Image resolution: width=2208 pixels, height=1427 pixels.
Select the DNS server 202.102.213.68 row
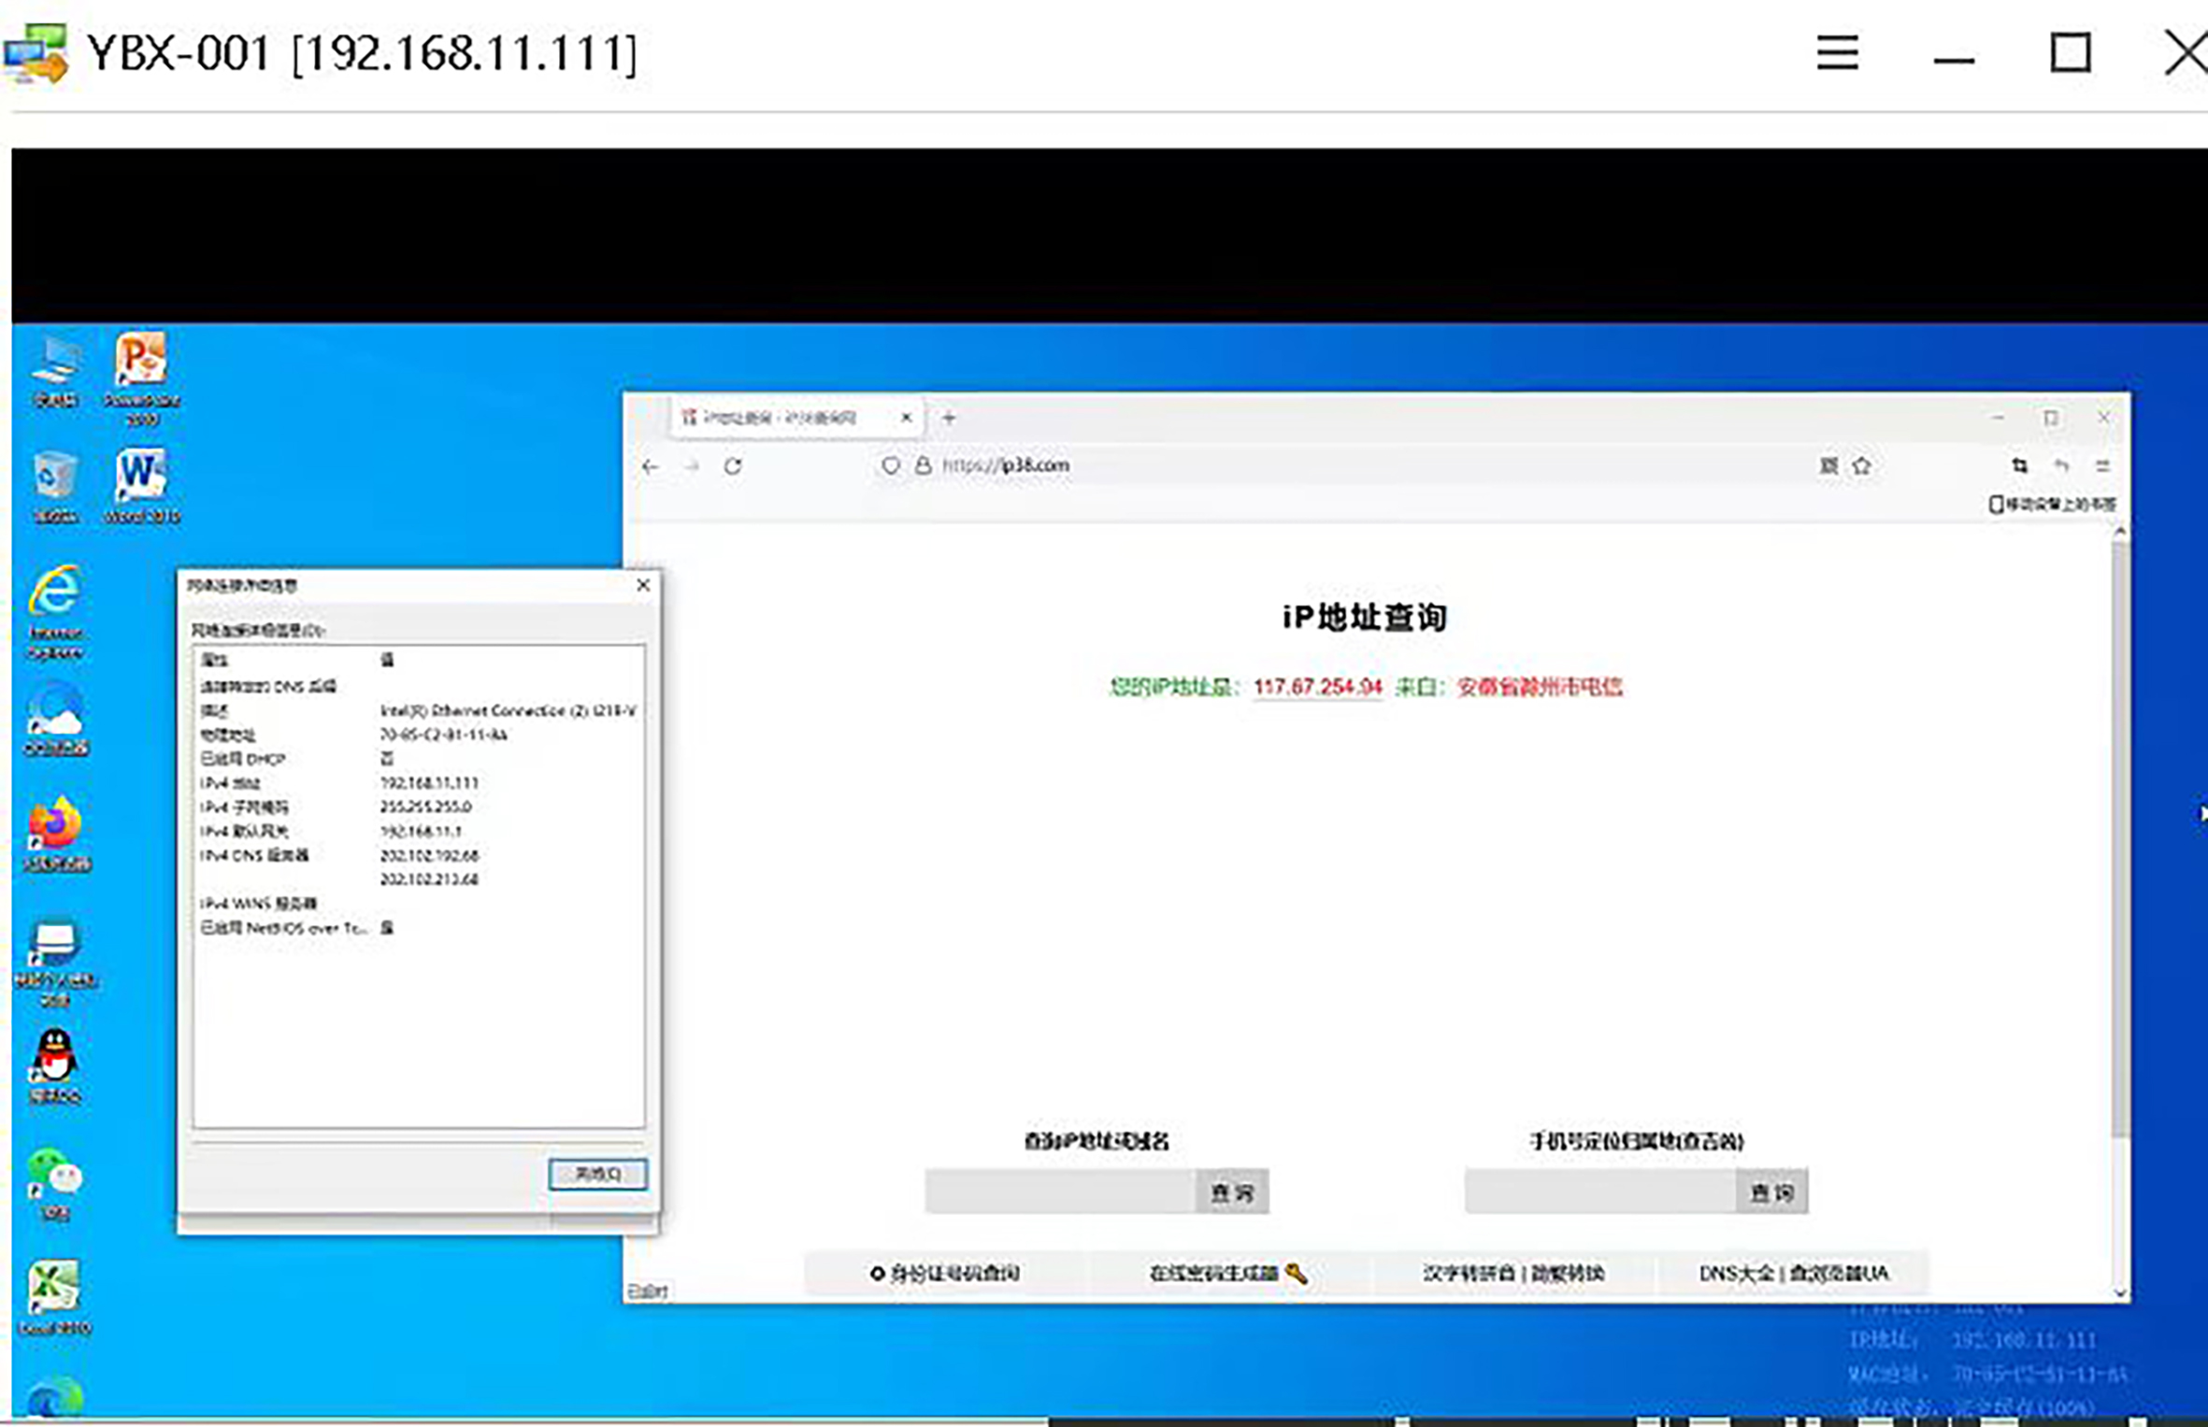(418, 880)
